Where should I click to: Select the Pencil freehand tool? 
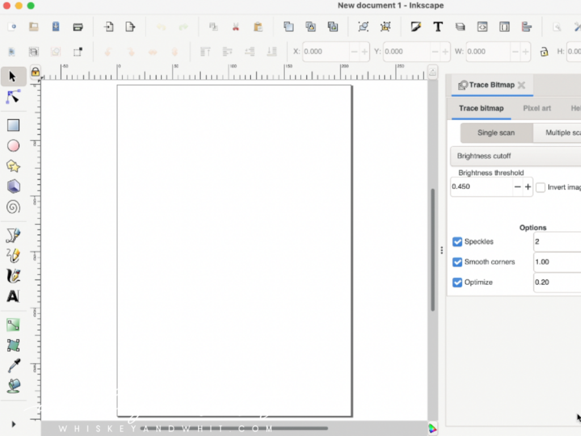[14, 255]
